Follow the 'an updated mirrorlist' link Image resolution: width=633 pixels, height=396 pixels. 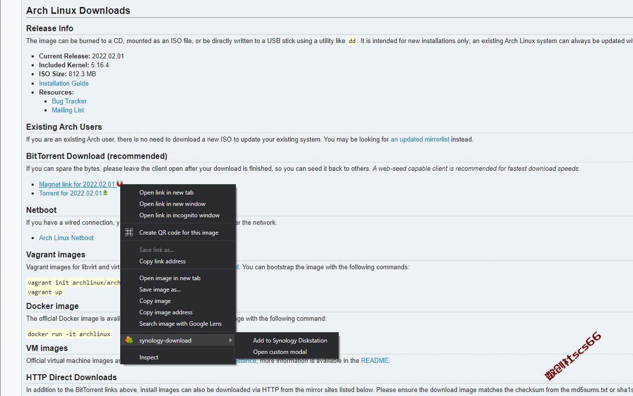pos(420,139)
